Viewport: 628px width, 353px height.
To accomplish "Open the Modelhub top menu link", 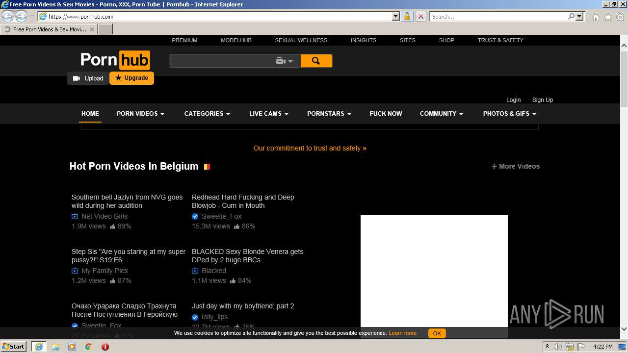I will [236, 40].
